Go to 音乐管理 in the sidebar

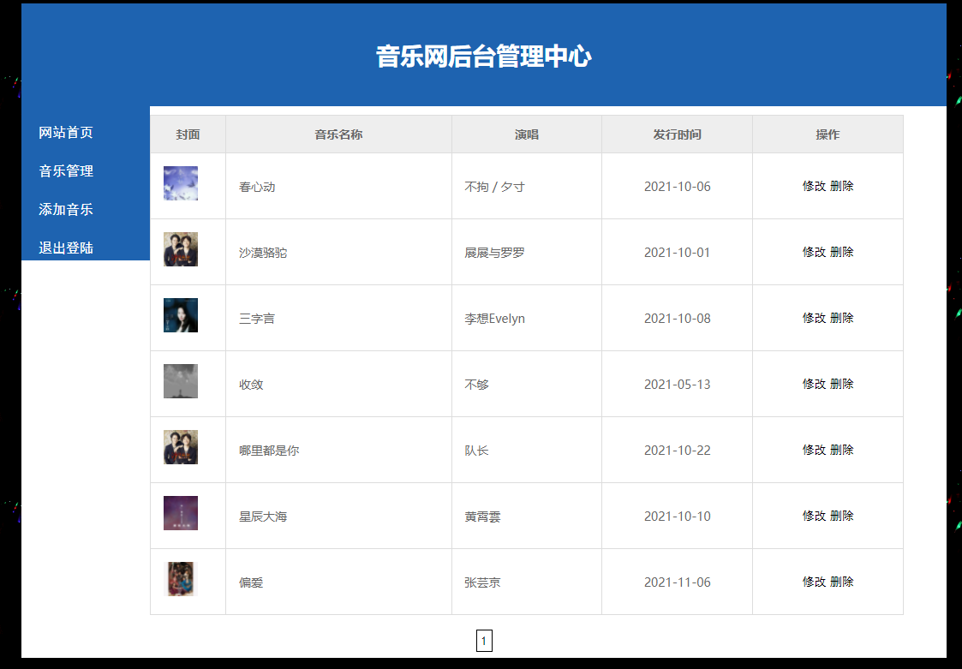coord(66,171)
